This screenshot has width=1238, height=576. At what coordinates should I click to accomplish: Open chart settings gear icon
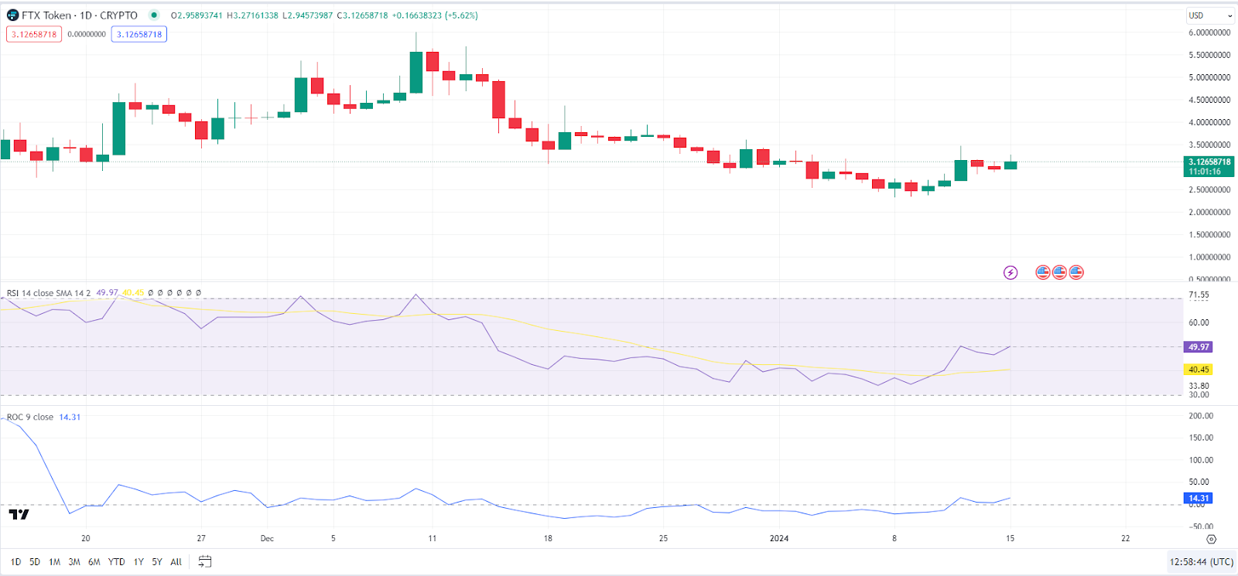coord(1212,539)
